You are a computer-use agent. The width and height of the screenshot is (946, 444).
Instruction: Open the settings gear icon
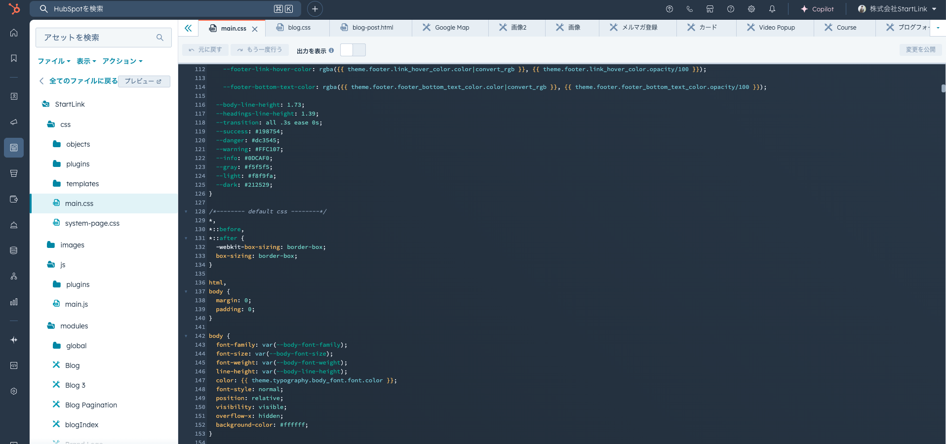click(751, 9)
